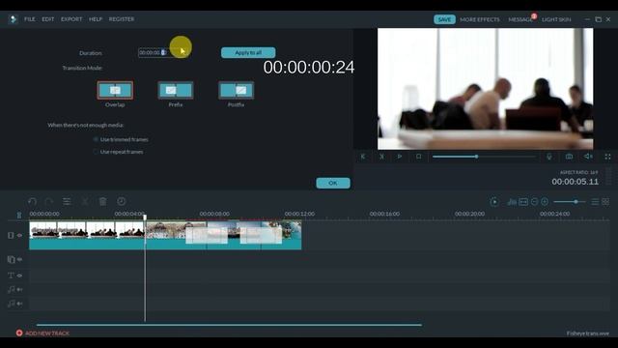Choose Postfix transition mode
The width and height of the screenshot is (618, 348).
coord(236,90)
